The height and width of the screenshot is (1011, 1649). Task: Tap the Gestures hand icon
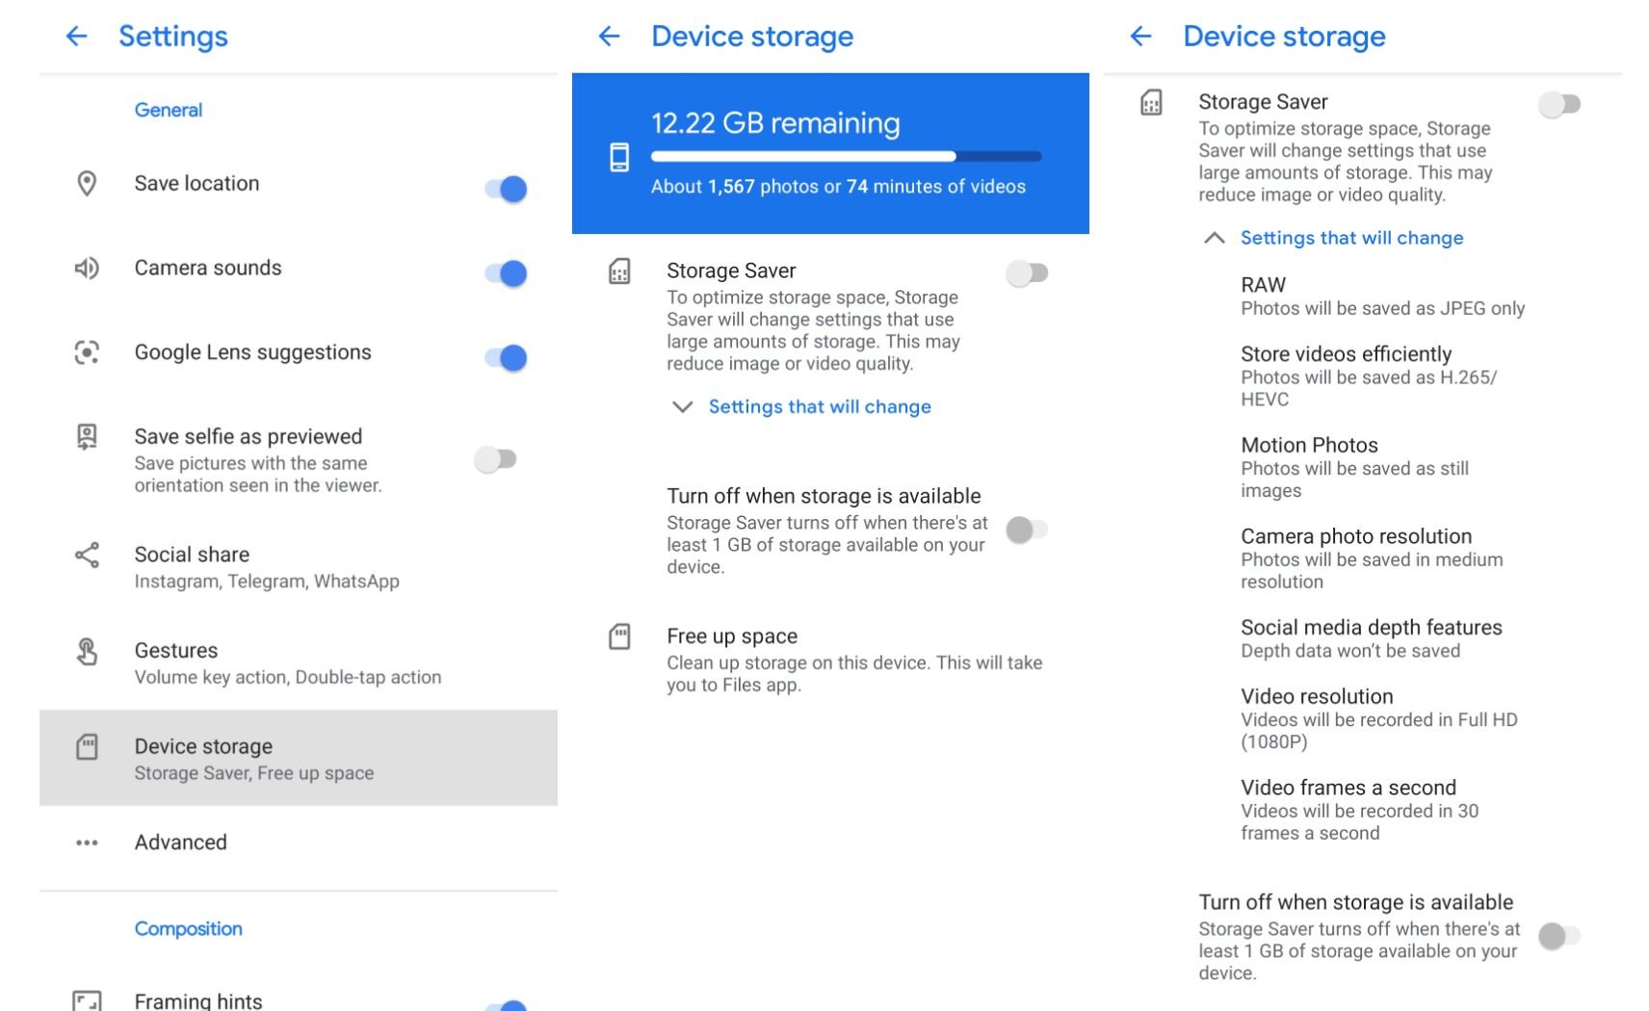[x=87, y=652]
